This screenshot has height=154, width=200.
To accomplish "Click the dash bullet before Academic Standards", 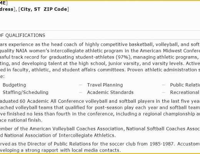I will tap(81, 92).
